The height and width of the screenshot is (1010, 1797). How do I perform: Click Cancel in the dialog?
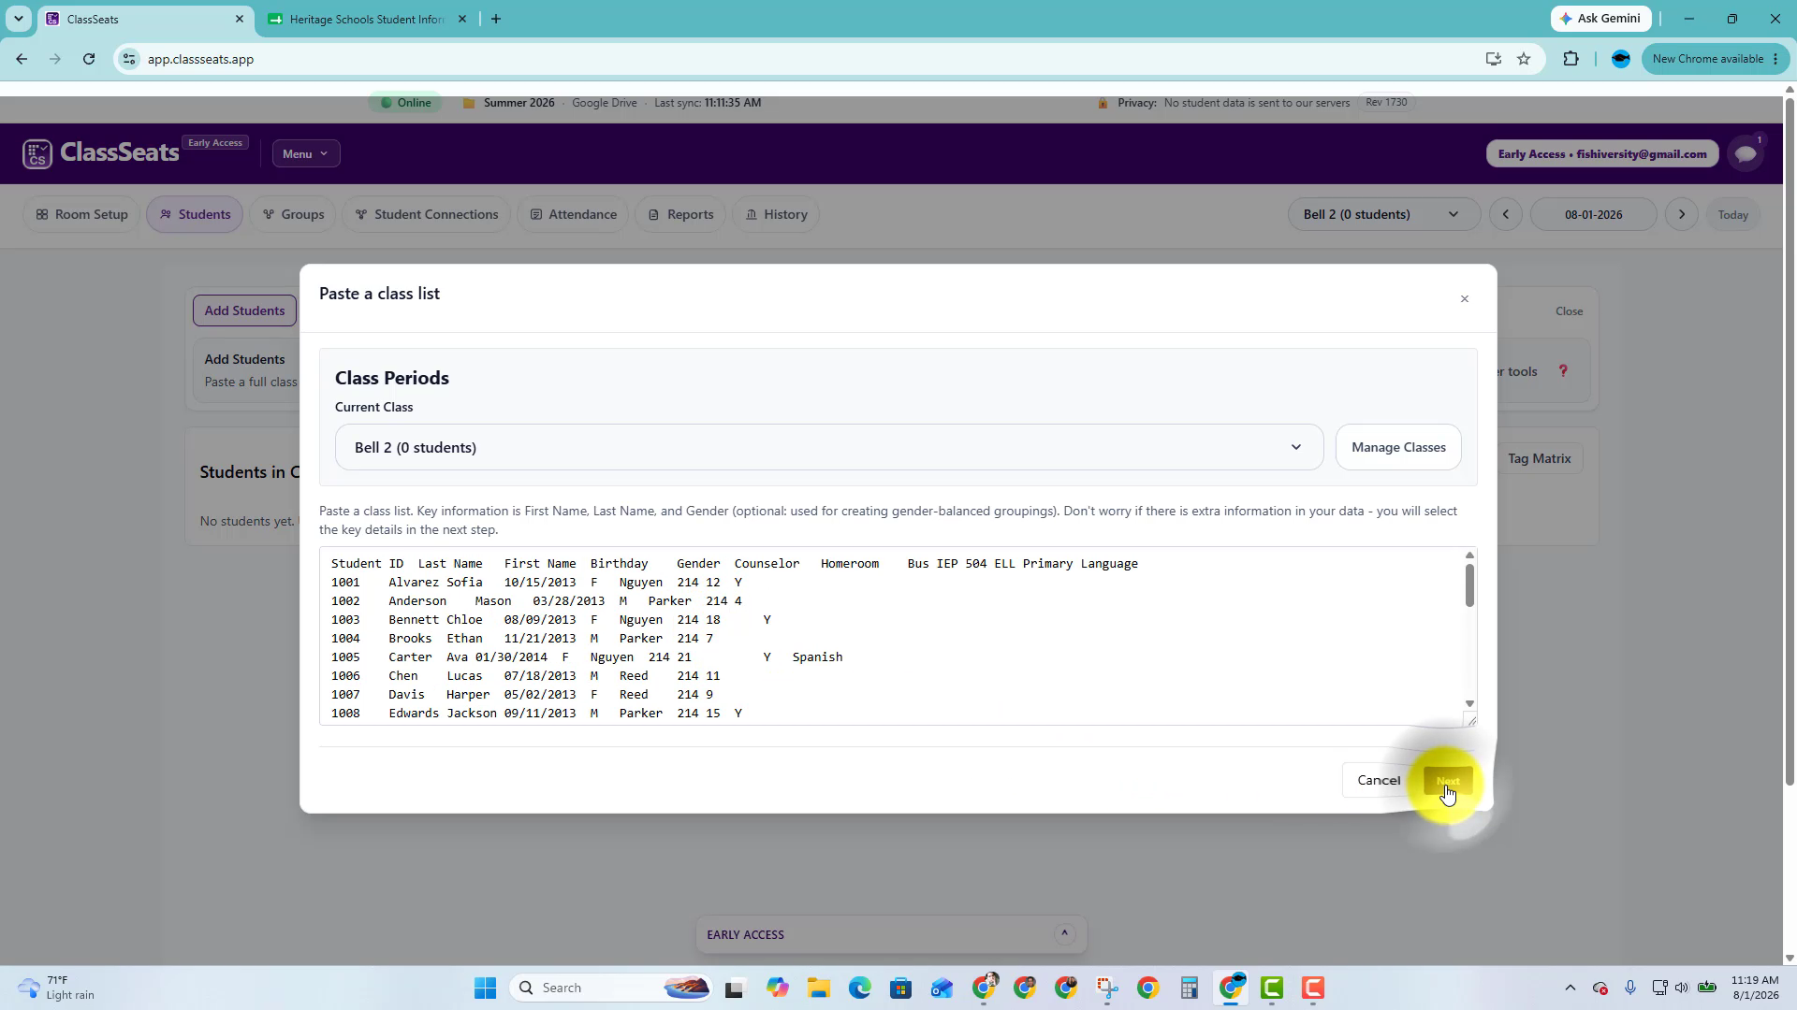[x=1379, y=781]
